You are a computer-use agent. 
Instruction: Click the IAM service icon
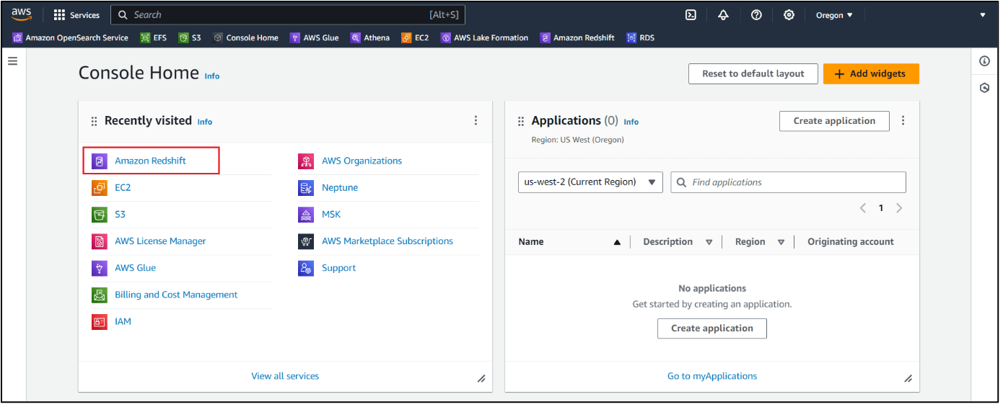click(100, 322)
